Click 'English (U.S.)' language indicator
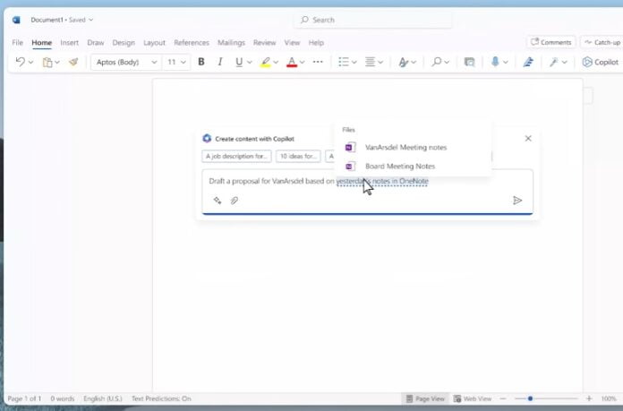The height and width of the screenshot is (411, 623). coord(103,398)
